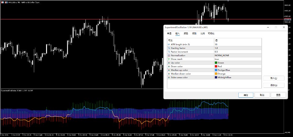Open the Normalization NORM_NONE value dropdown

tap(238, 55)
